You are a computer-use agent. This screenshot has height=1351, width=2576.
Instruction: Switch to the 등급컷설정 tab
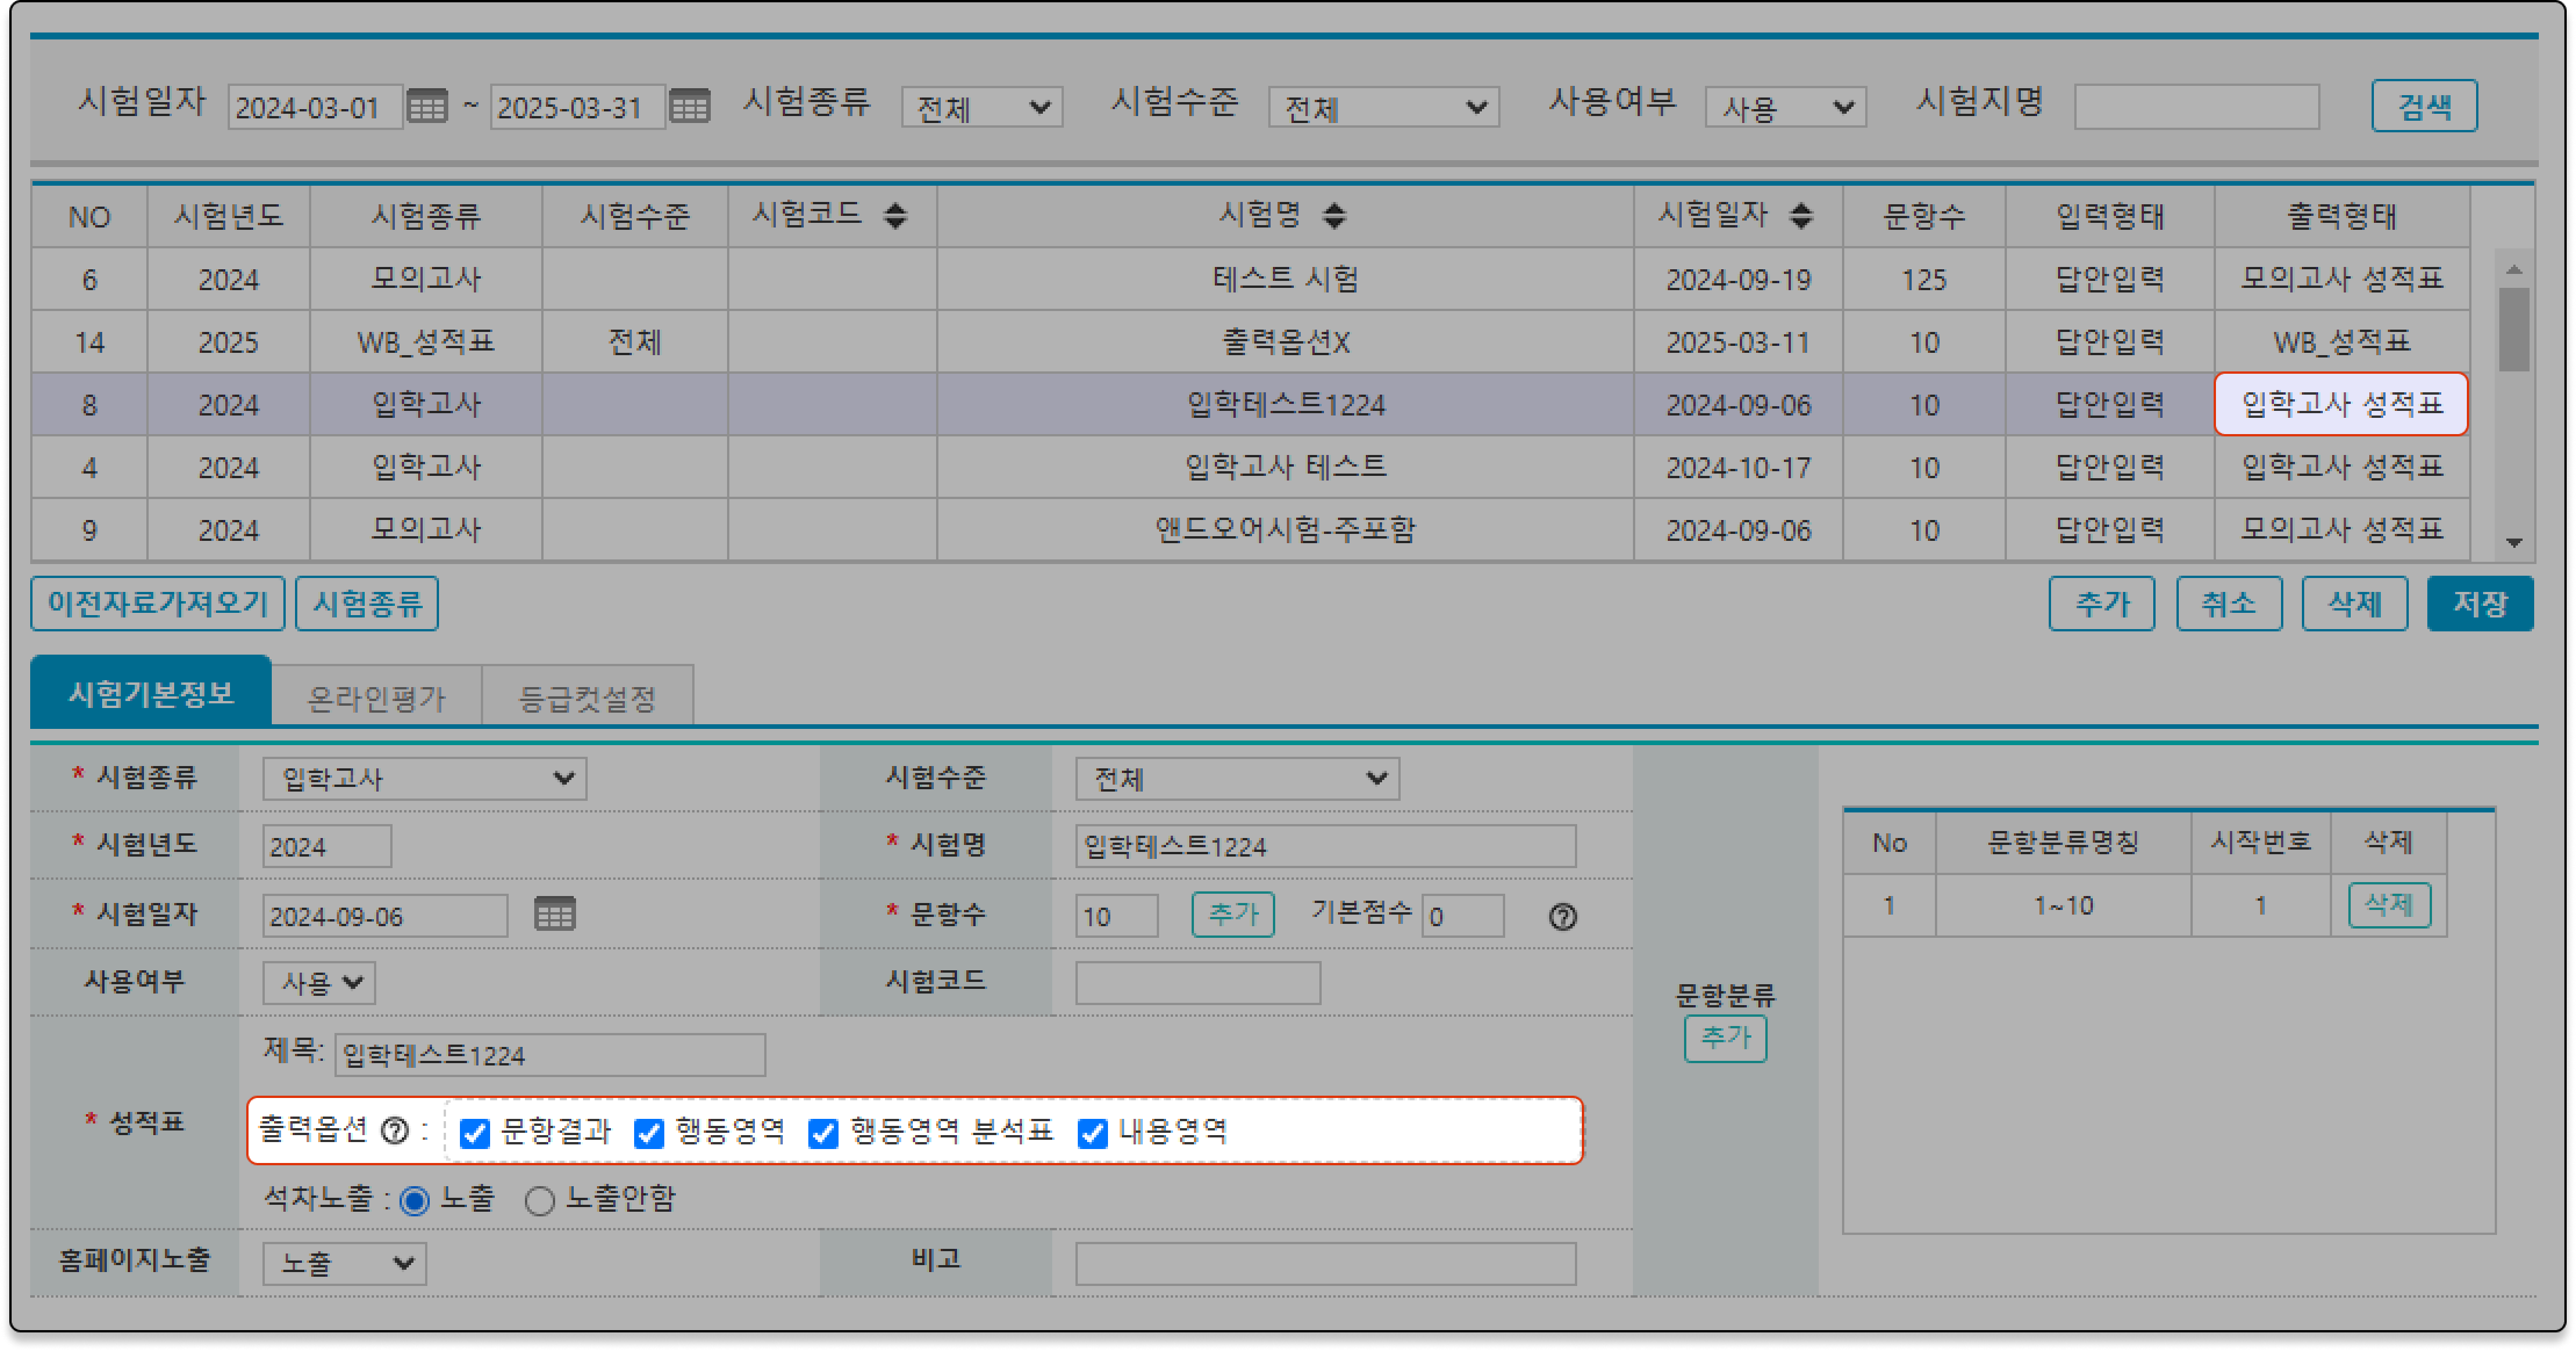click(x=587, y=696)
